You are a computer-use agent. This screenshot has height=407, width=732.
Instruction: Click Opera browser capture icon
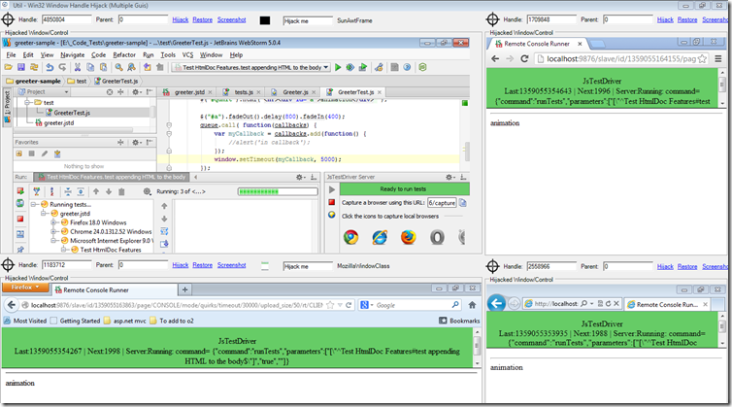click(438, 237)
